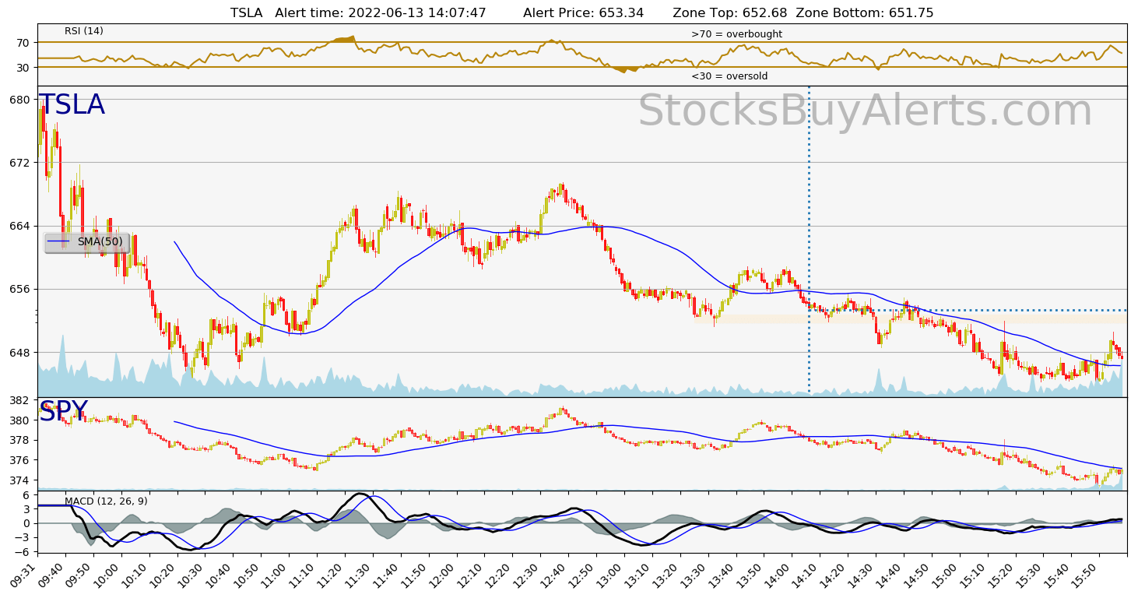Click the SPY ticker label on lower chart
Viewport: 1138px width, 598px height.
tap(63, 411)
